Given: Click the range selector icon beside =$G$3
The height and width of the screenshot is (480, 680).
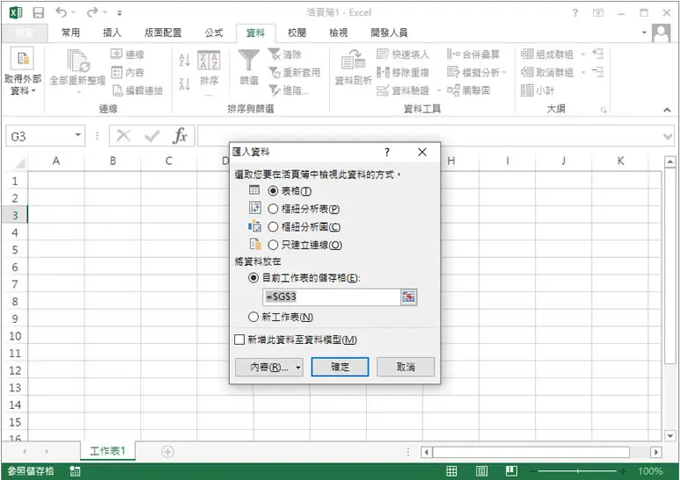Looking at the screenshot, I should (x=409, y=297).
